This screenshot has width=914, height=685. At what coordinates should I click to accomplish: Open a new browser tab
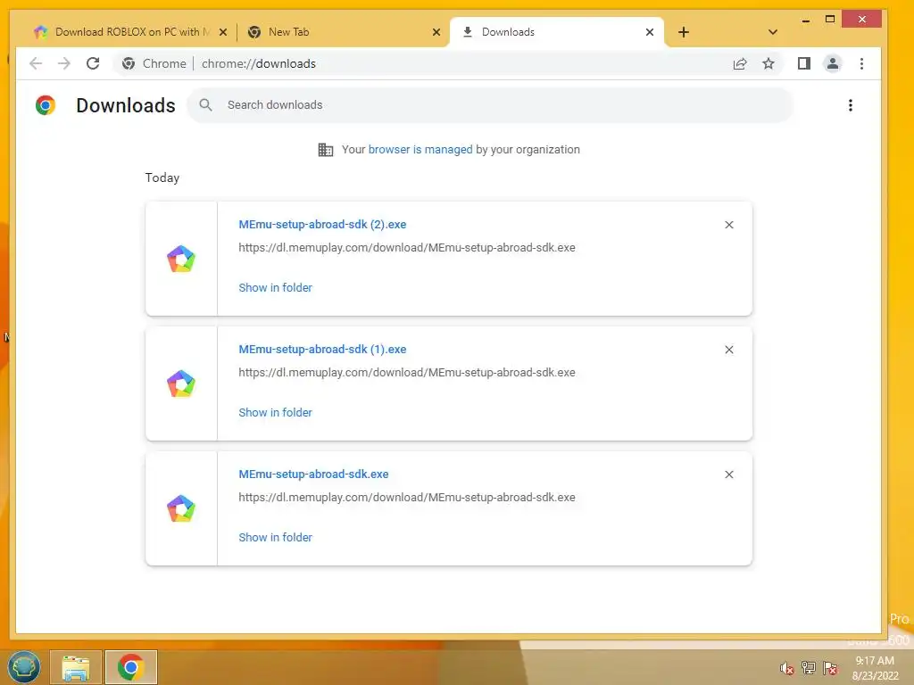click(683, 32)
